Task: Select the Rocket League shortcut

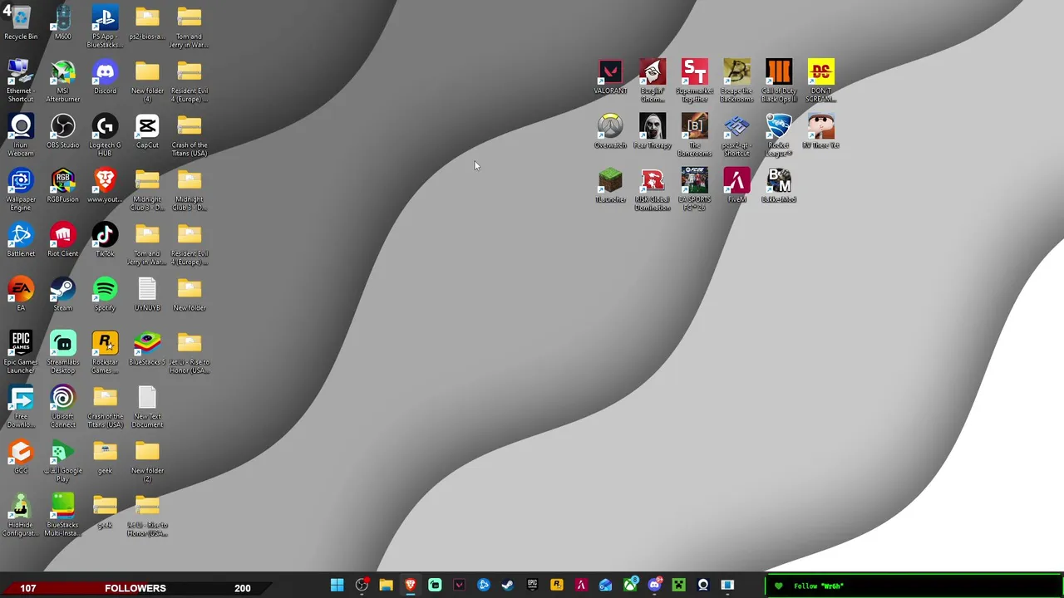Action: coord(779,135)
